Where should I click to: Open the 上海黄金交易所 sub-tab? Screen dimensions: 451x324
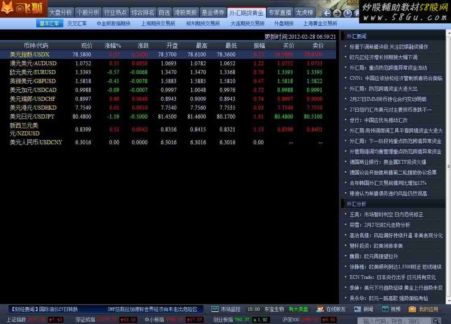click(320, 23)
